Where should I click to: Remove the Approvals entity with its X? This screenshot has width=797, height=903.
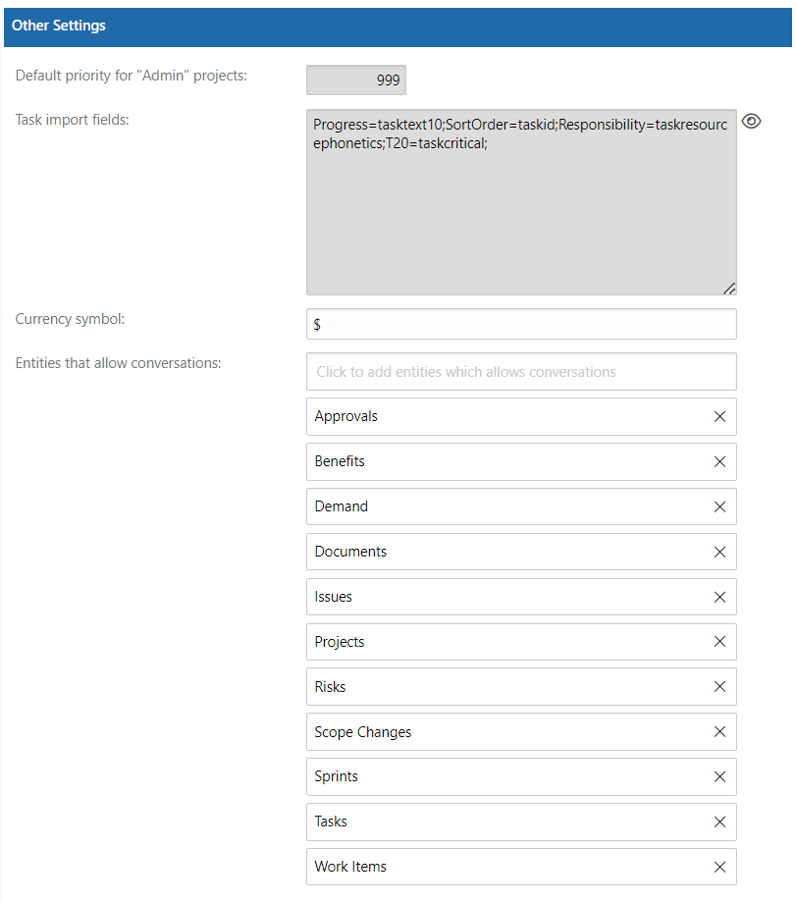point(719,416)
